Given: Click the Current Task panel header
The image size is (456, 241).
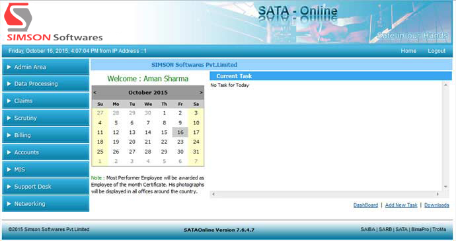Looking at the screenshot, I should click(x=330, y=76).
